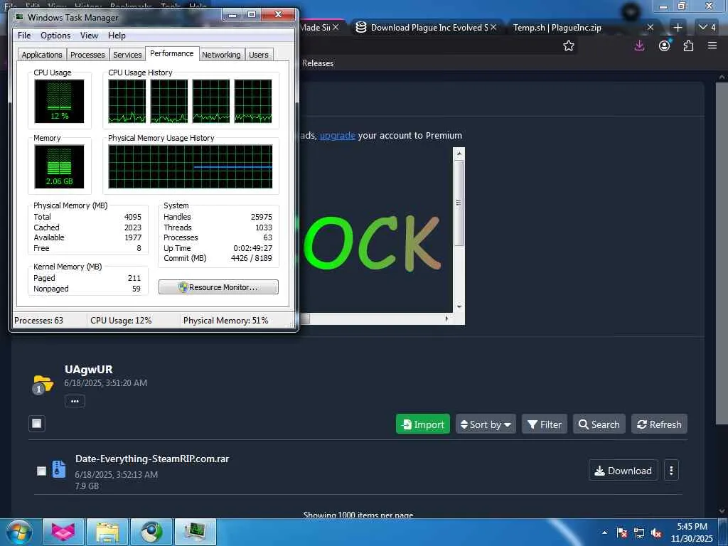Click the page vertical scrollbar thumb
Screen dimensions: 728x546
click(x=722, y=253)
